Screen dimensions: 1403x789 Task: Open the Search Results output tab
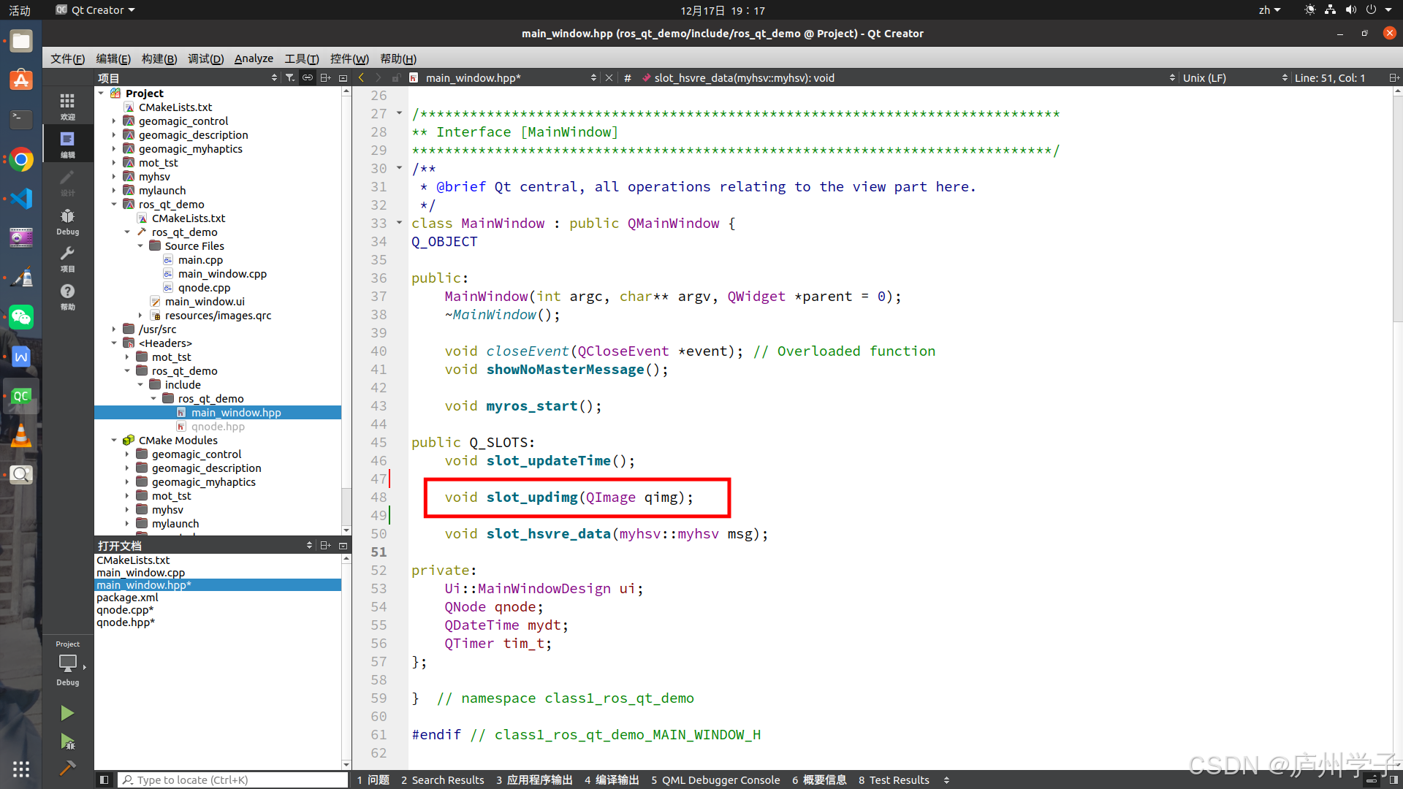click(442, 780)
